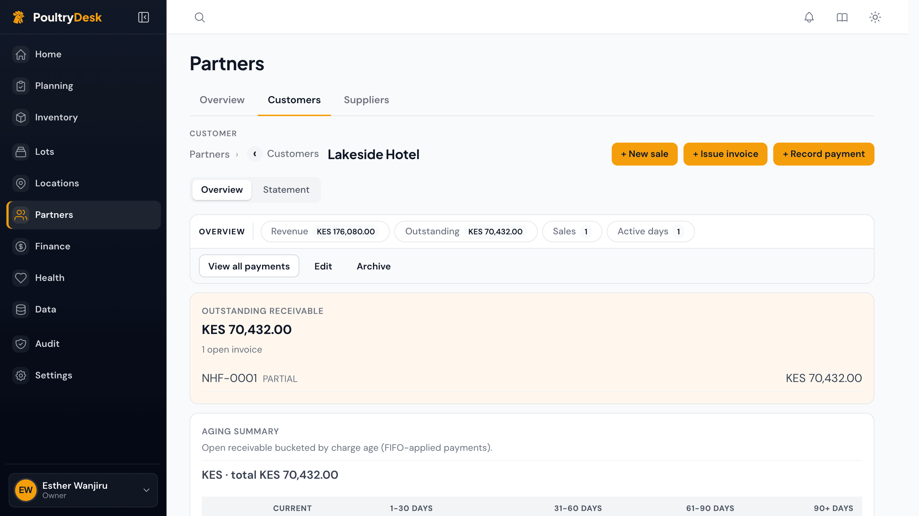Click the + Issue invoice button
Viewport: 919px width, 516px height.
tap(725, 154)
